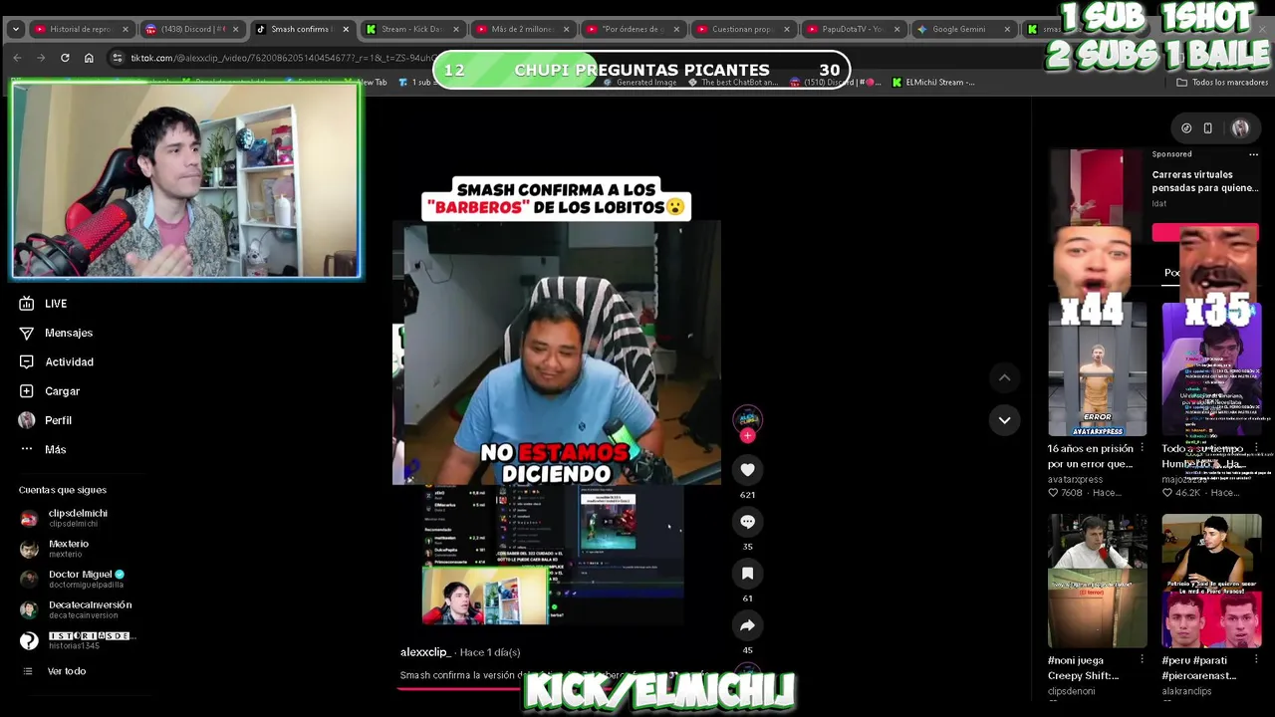Seek in the red video progress bar
Image resolution: width=1275 pixels, height=717 pixels.
(558, 688)
